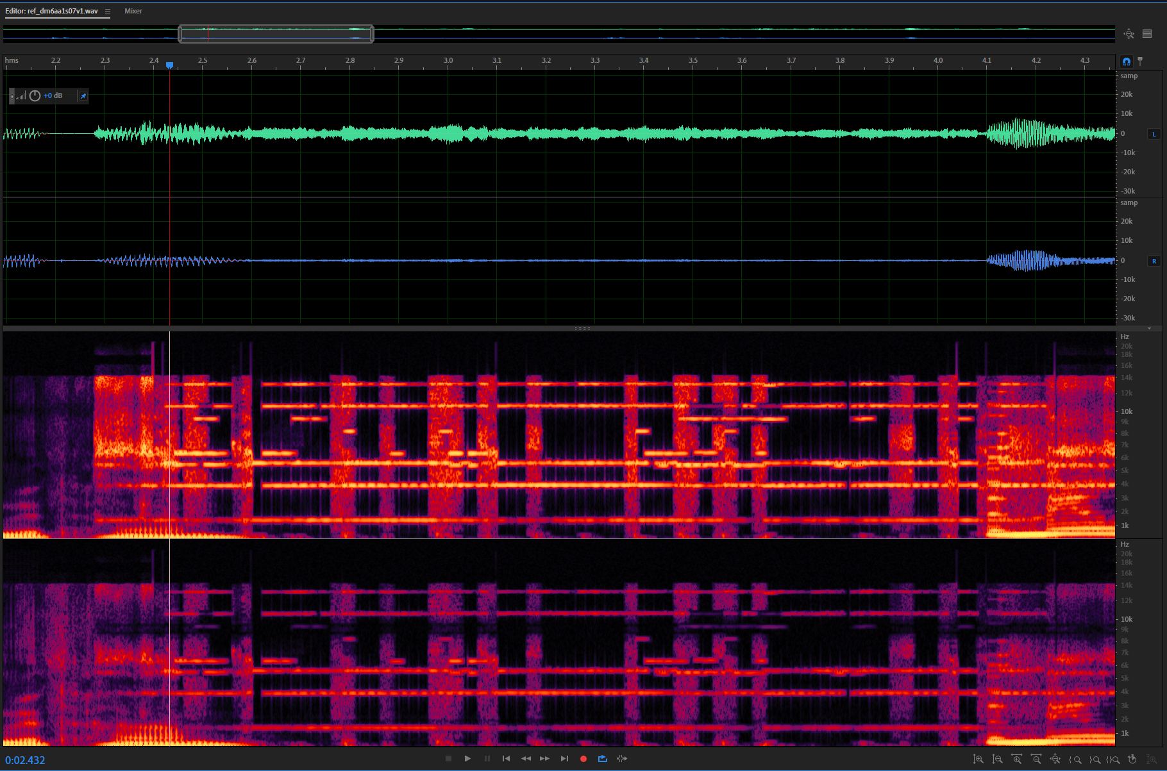Viewport: 1167px width, 771px height.
Task: Click the 0:02.432 timecode display
Action: pyautogui.click(x=26, y=760)
